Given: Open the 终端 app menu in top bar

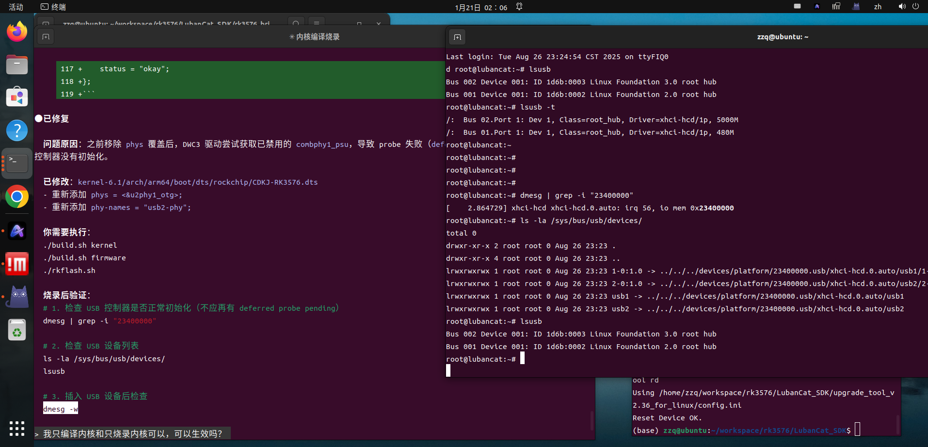Looking at the screenshot, I should (53, 7).
